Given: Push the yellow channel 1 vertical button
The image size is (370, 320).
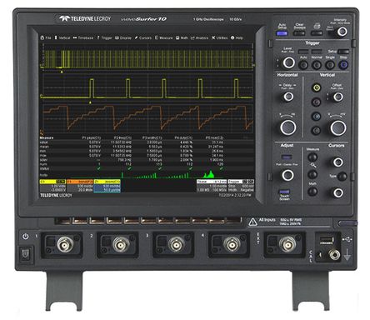Looking at the screenshot, I should pos(316,87).
